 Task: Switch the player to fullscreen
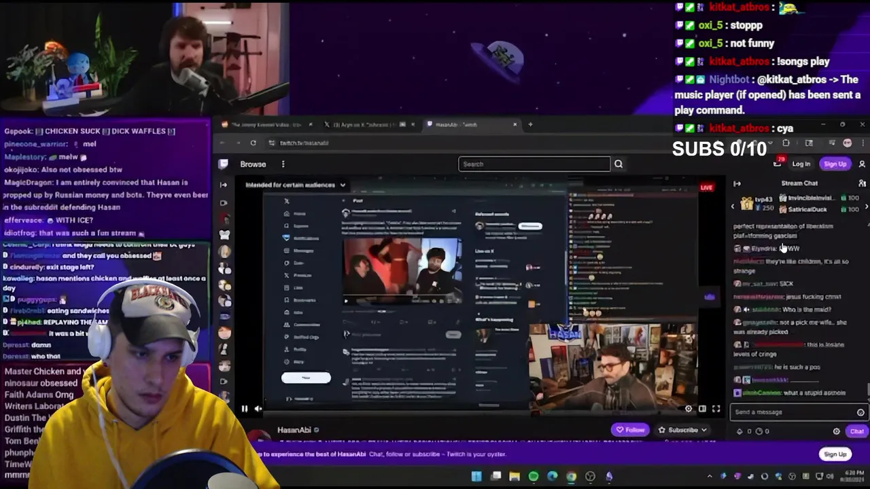(x=716, y=408)
